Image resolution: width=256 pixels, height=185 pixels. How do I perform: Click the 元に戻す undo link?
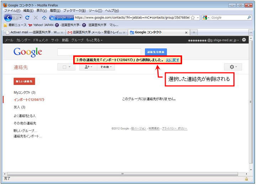172,60
